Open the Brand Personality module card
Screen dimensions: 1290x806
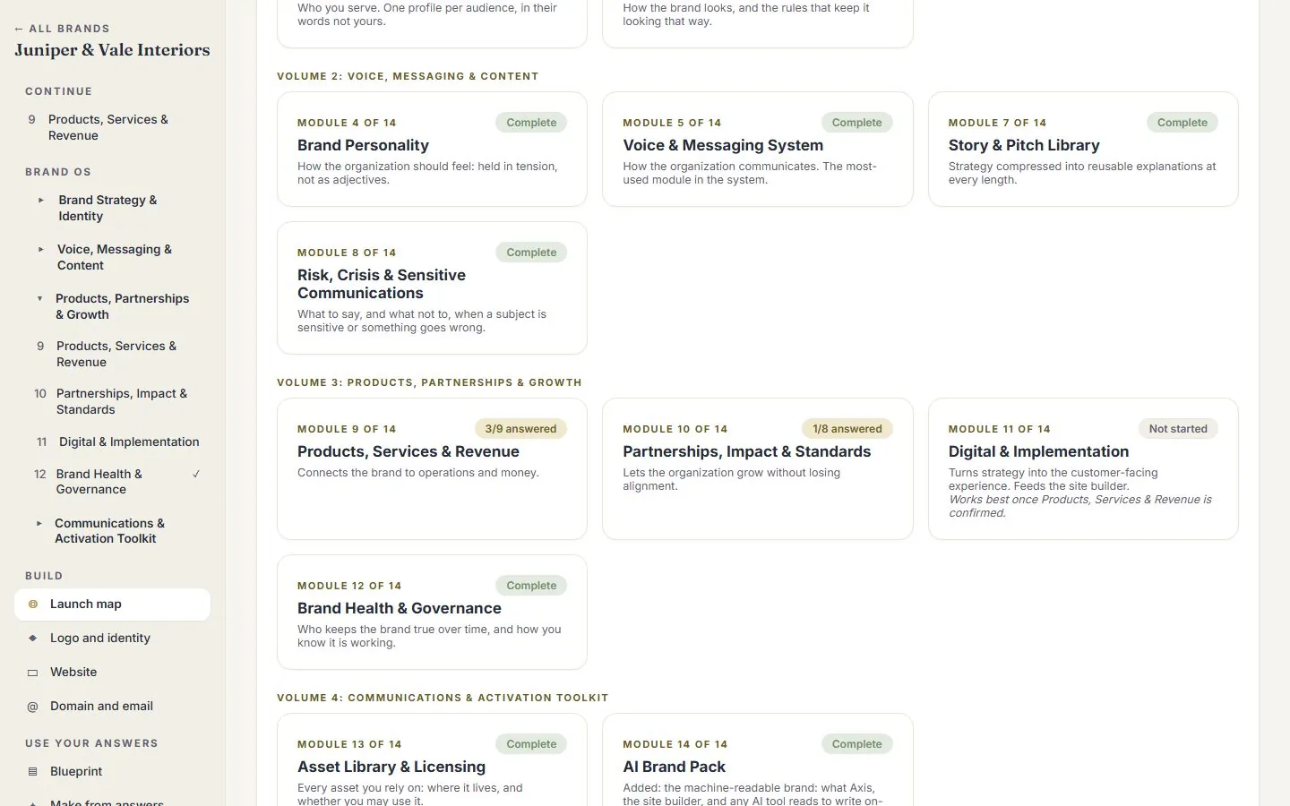[x=432, y=150]
